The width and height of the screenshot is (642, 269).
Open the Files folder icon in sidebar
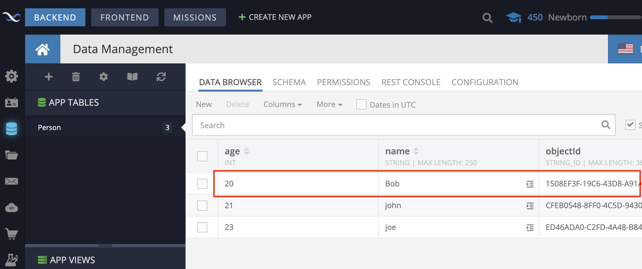point(12,155)
